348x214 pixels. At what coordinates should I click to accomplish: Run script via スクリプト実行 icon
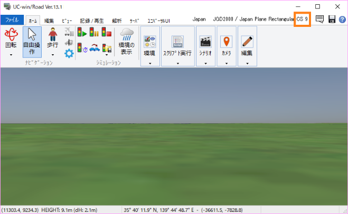tap(177, 42)
